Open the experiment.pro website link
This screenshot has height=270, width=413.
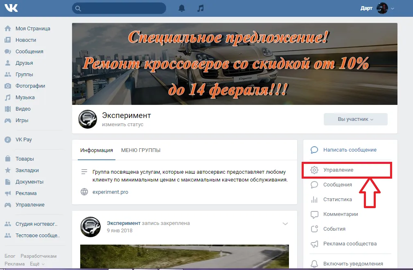click(x=111, y=192)
